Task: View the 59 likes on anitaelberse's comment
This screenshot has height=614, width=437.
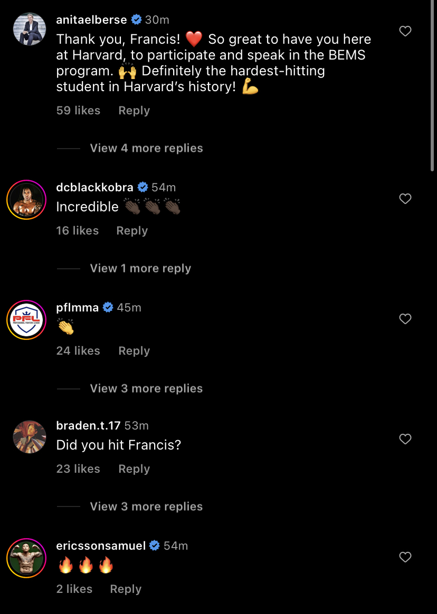Action: tap(78, 111)
